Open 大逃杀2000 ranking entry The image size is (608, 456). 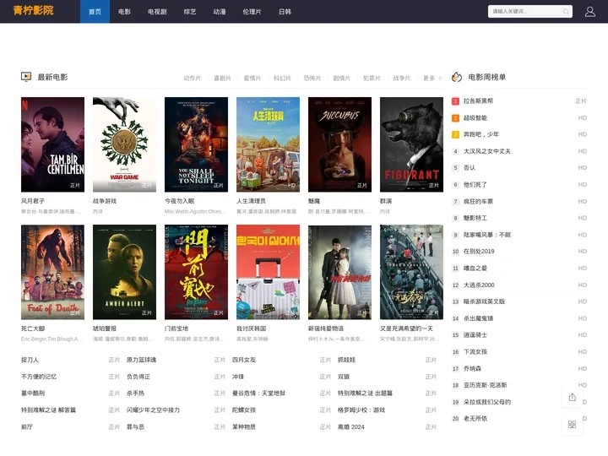coord(479,285)
